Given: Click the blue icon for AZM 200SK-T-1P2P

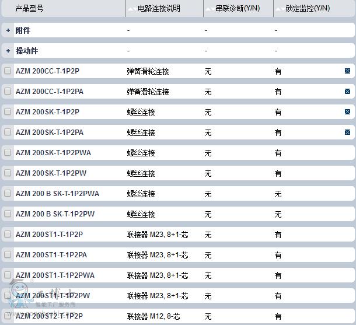Looking at the screenshot, I should point(348,112).
